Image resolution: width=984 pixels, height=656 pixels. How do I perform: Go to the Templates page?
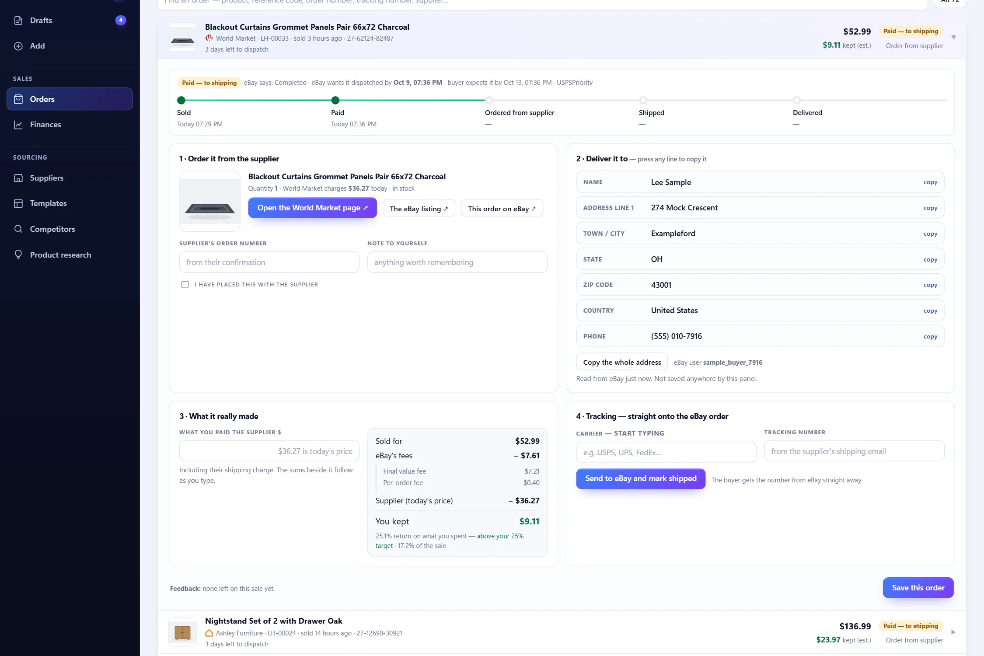point(70,203)
